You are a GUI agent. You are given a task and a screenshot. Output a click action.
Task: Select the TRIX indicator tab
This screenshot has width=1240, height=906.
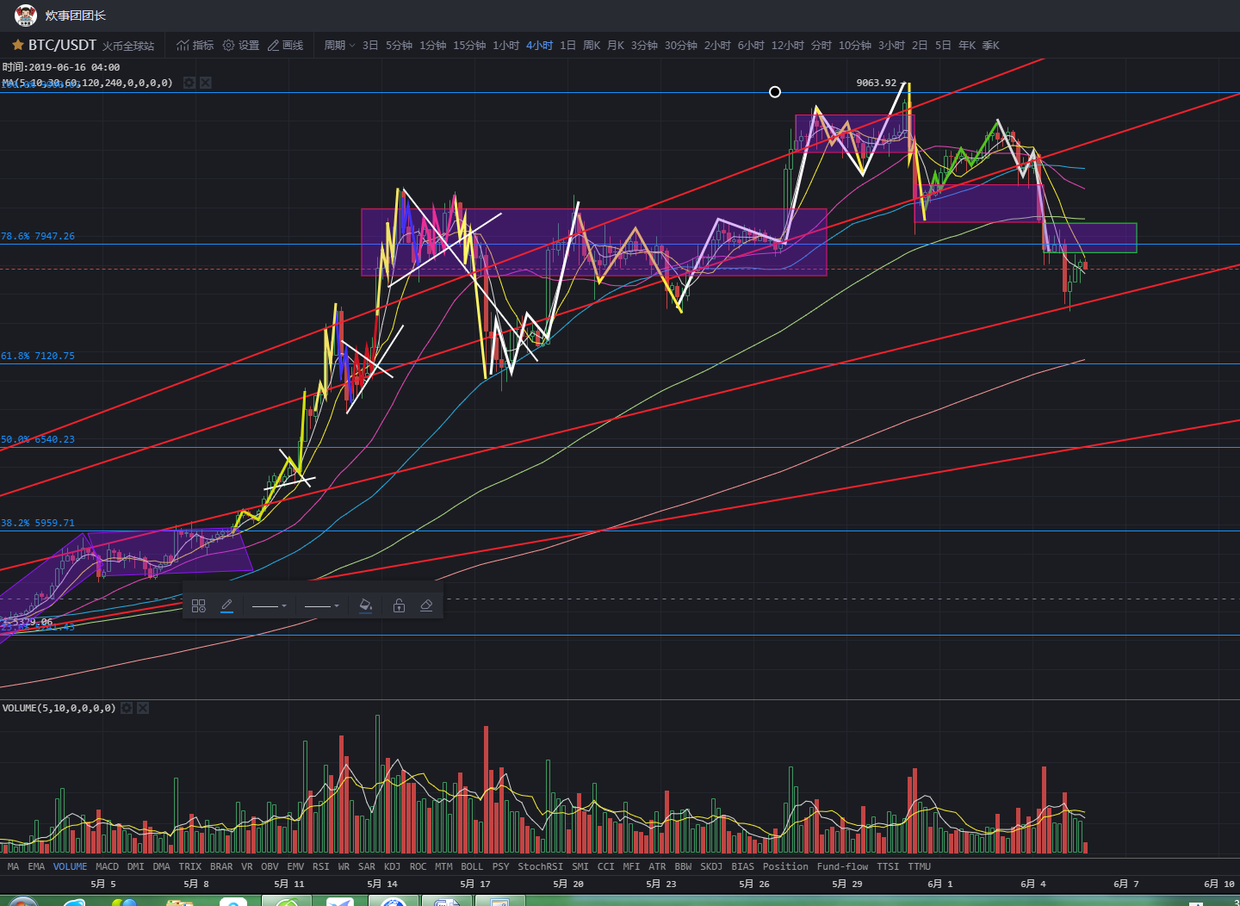click(x=189, y=866)
